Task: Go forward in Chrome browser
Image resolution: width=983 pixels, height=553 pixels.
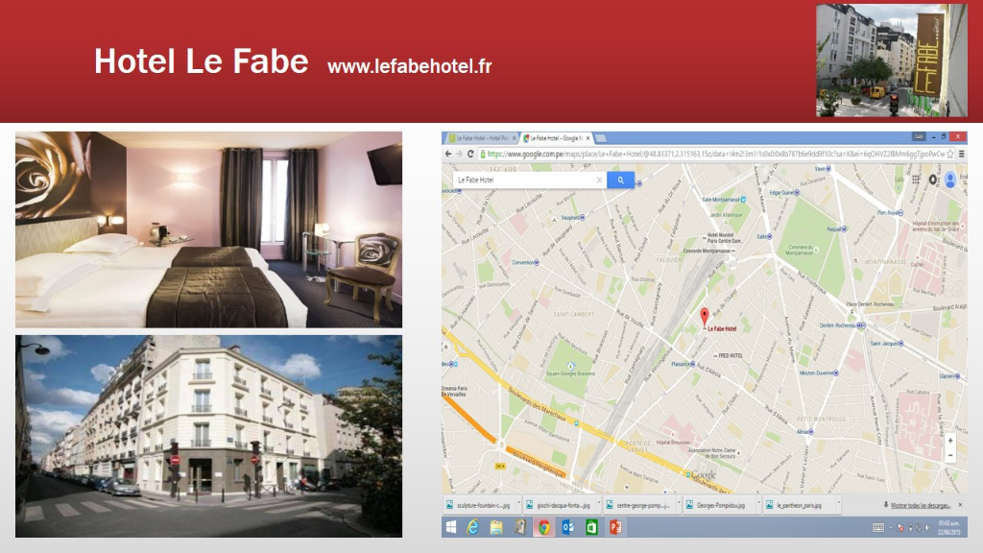Action: point(459,154)
